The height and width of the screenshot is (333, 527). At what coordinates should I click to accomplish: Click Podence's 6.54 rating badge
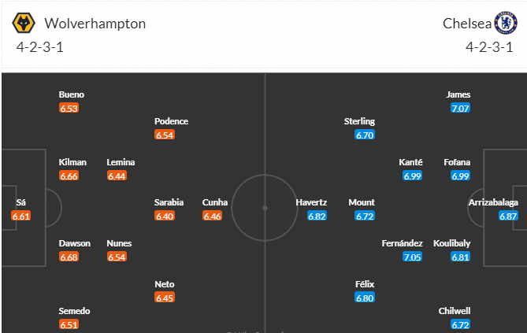[165, 135]
